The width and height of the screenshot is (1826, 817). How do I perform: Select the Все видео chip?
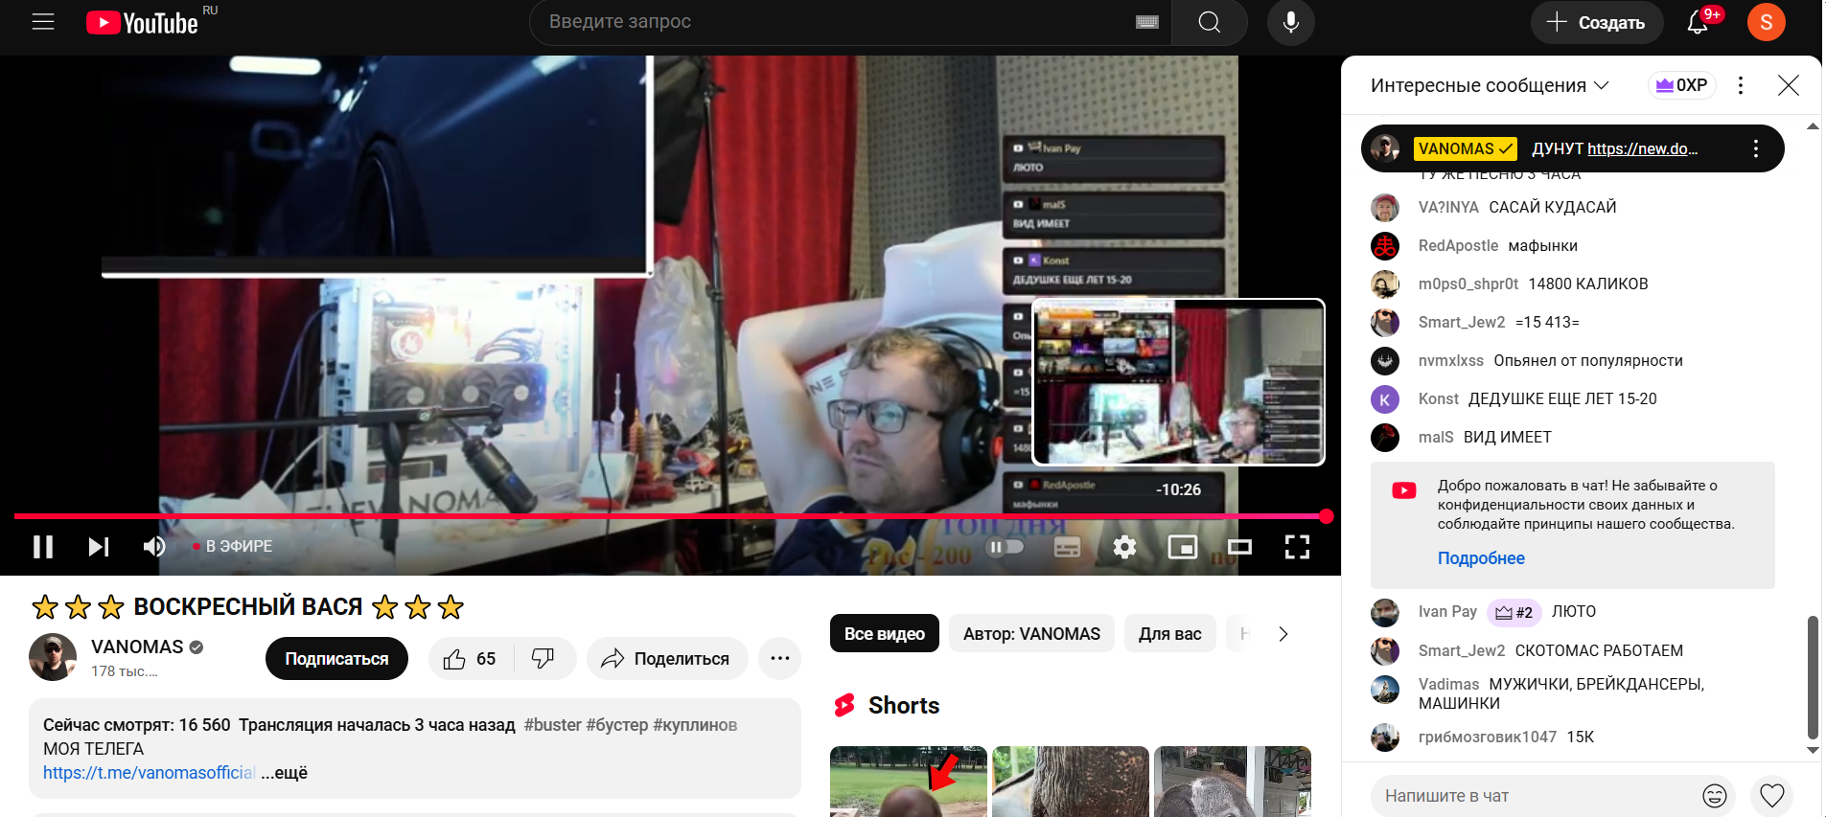coord(885,634)
